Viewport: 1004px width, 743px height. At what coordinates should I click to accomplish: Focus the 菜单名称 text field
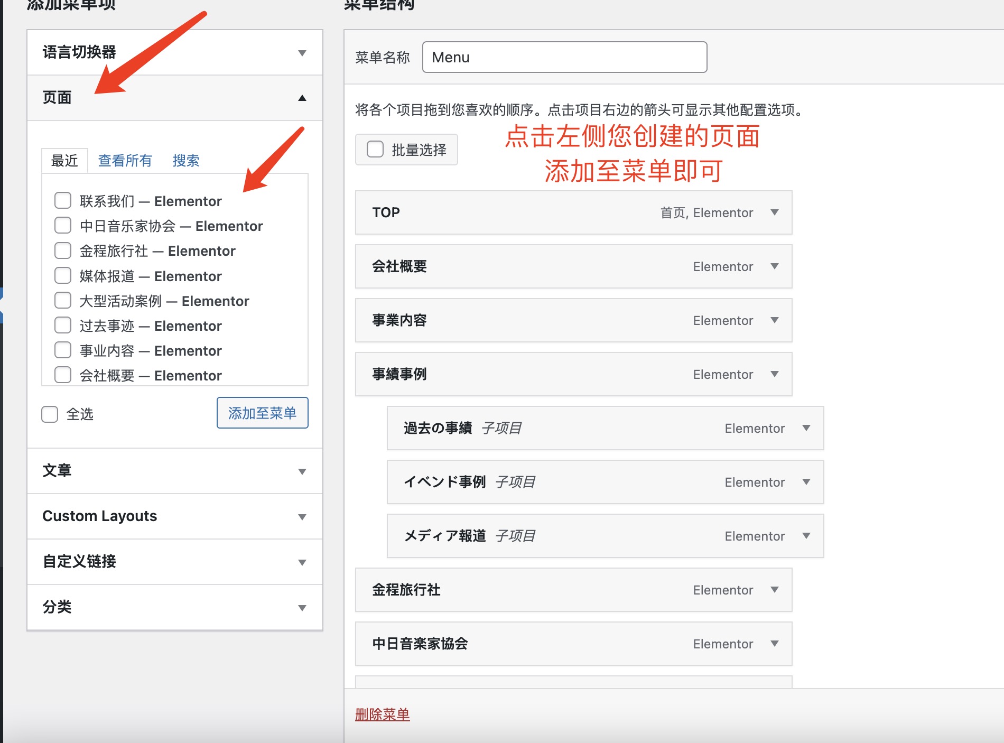pos(564,57)
